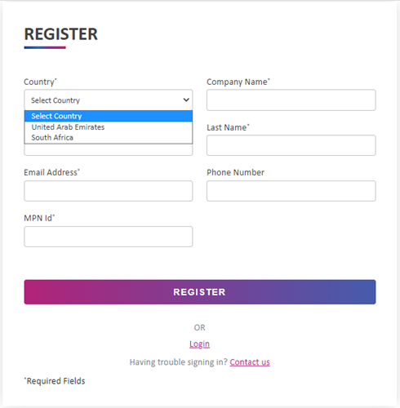Click the Last Name field label
400x408 pixels.
pyautogui.click(x=228, y=127)
